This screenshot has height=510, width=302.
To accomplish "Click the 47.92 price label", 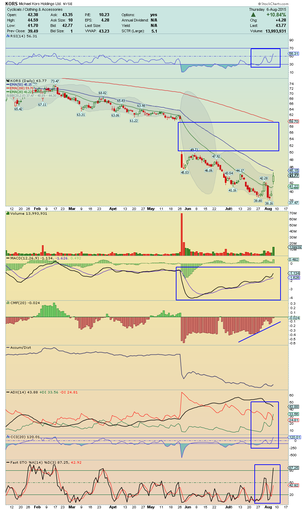I will coord(216,157).
